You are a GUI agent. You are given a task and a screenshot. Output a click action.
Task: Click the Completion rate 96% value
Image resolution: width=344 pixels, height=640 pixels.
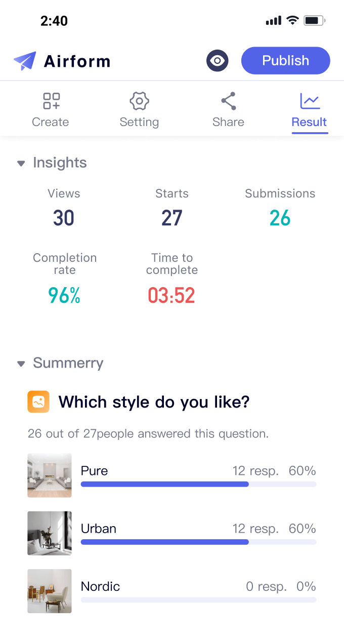(64, 295)
